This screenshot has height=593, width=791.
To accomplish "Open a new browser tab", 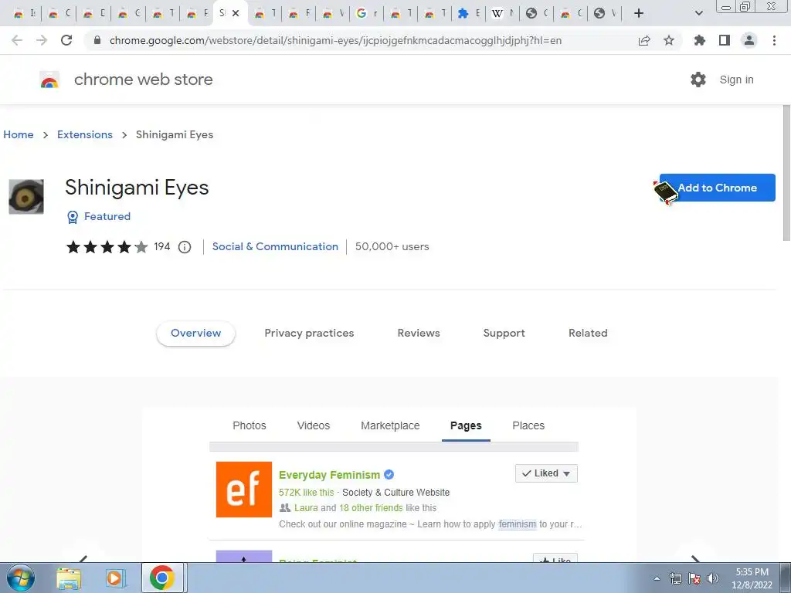I will pyautogui.click(x=639, y=13).
